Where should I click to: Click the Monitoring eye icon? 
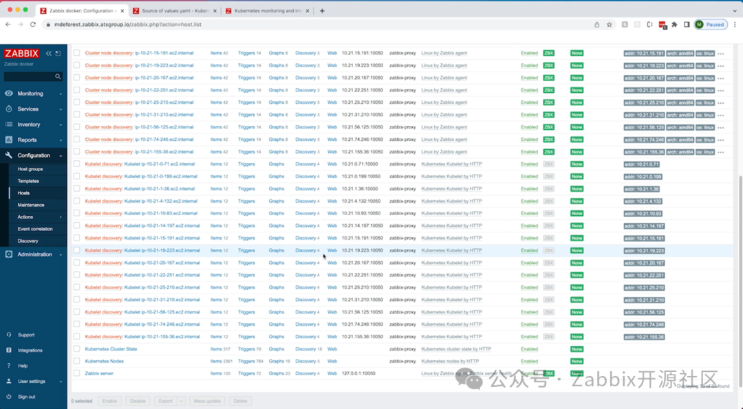[x=8, y=93]
